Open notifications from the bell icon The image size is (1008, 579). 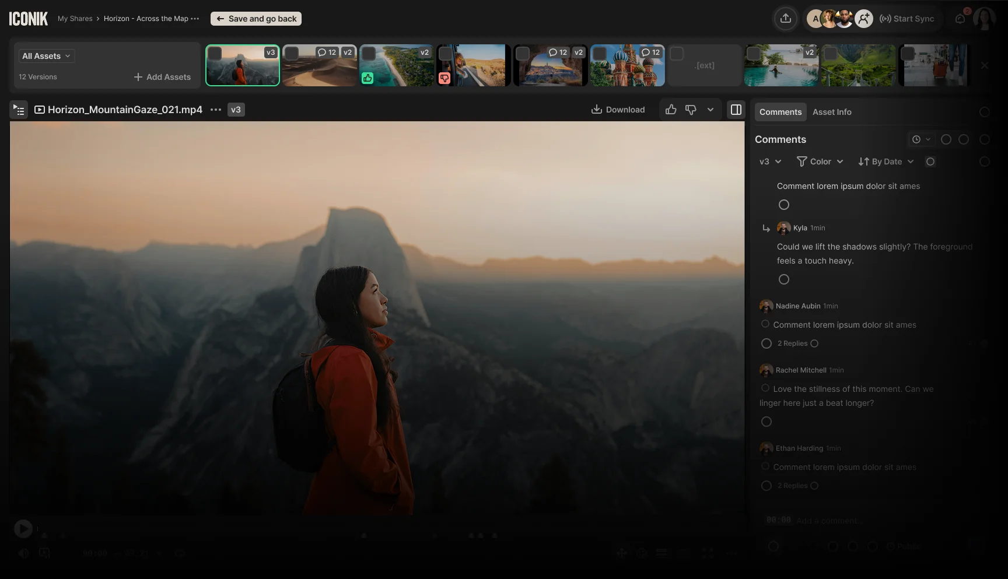[960, 18]
